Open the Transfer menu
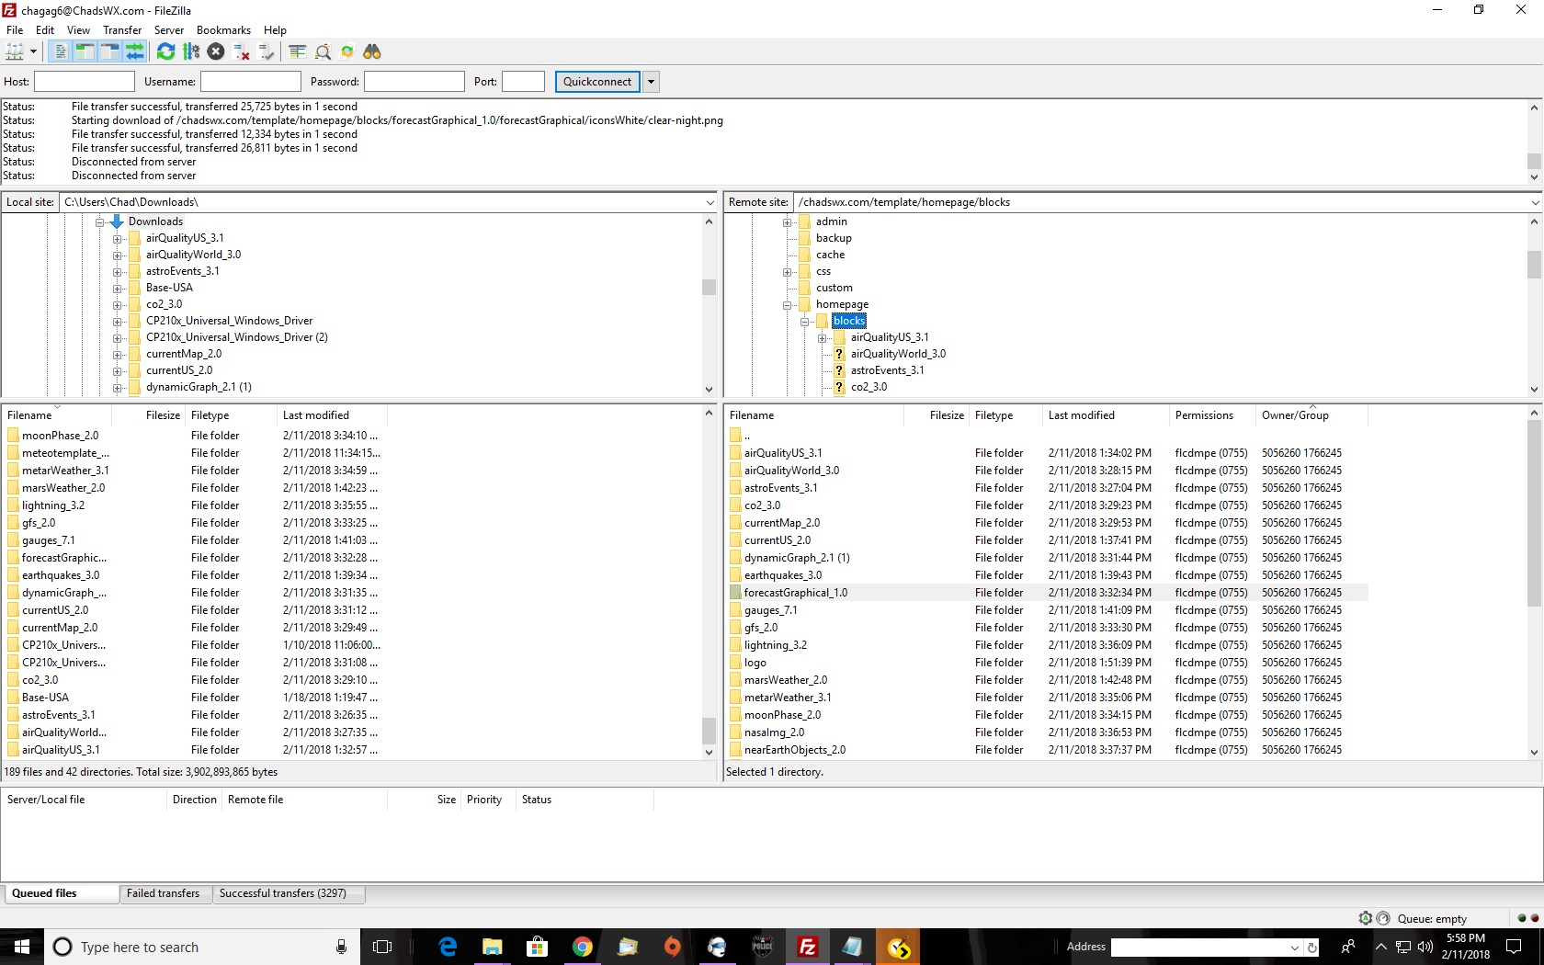 point(122,29)
